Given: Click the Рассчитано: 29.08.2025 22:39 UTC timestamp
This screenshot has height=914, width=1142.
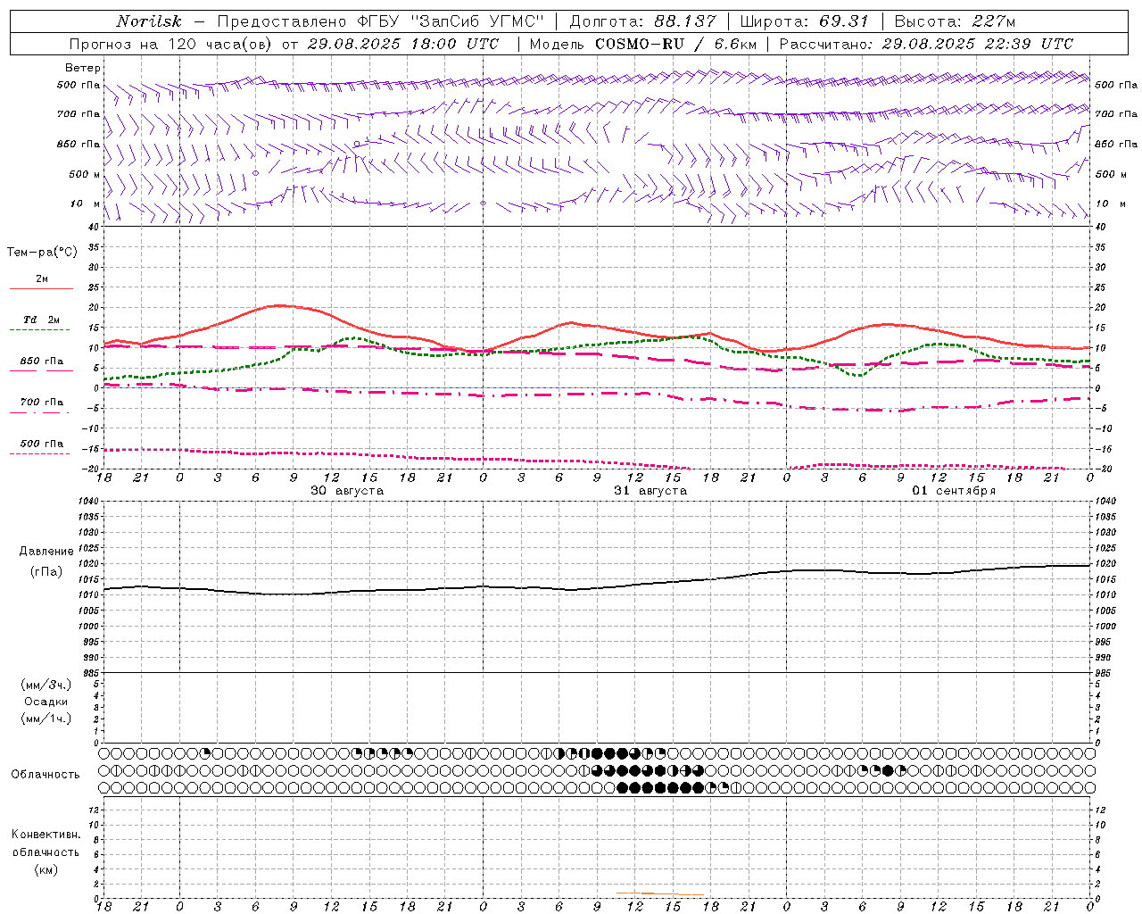Looking at the screenshot, I should pyautogui.click(x=926, y=44).
